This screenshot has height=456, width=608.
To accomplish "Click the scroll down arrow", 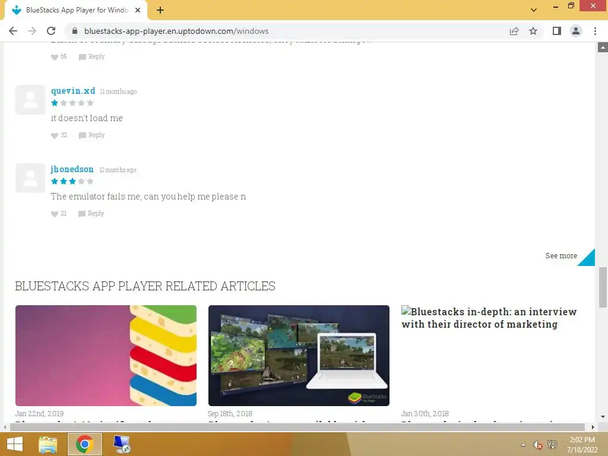I will 602,417.
